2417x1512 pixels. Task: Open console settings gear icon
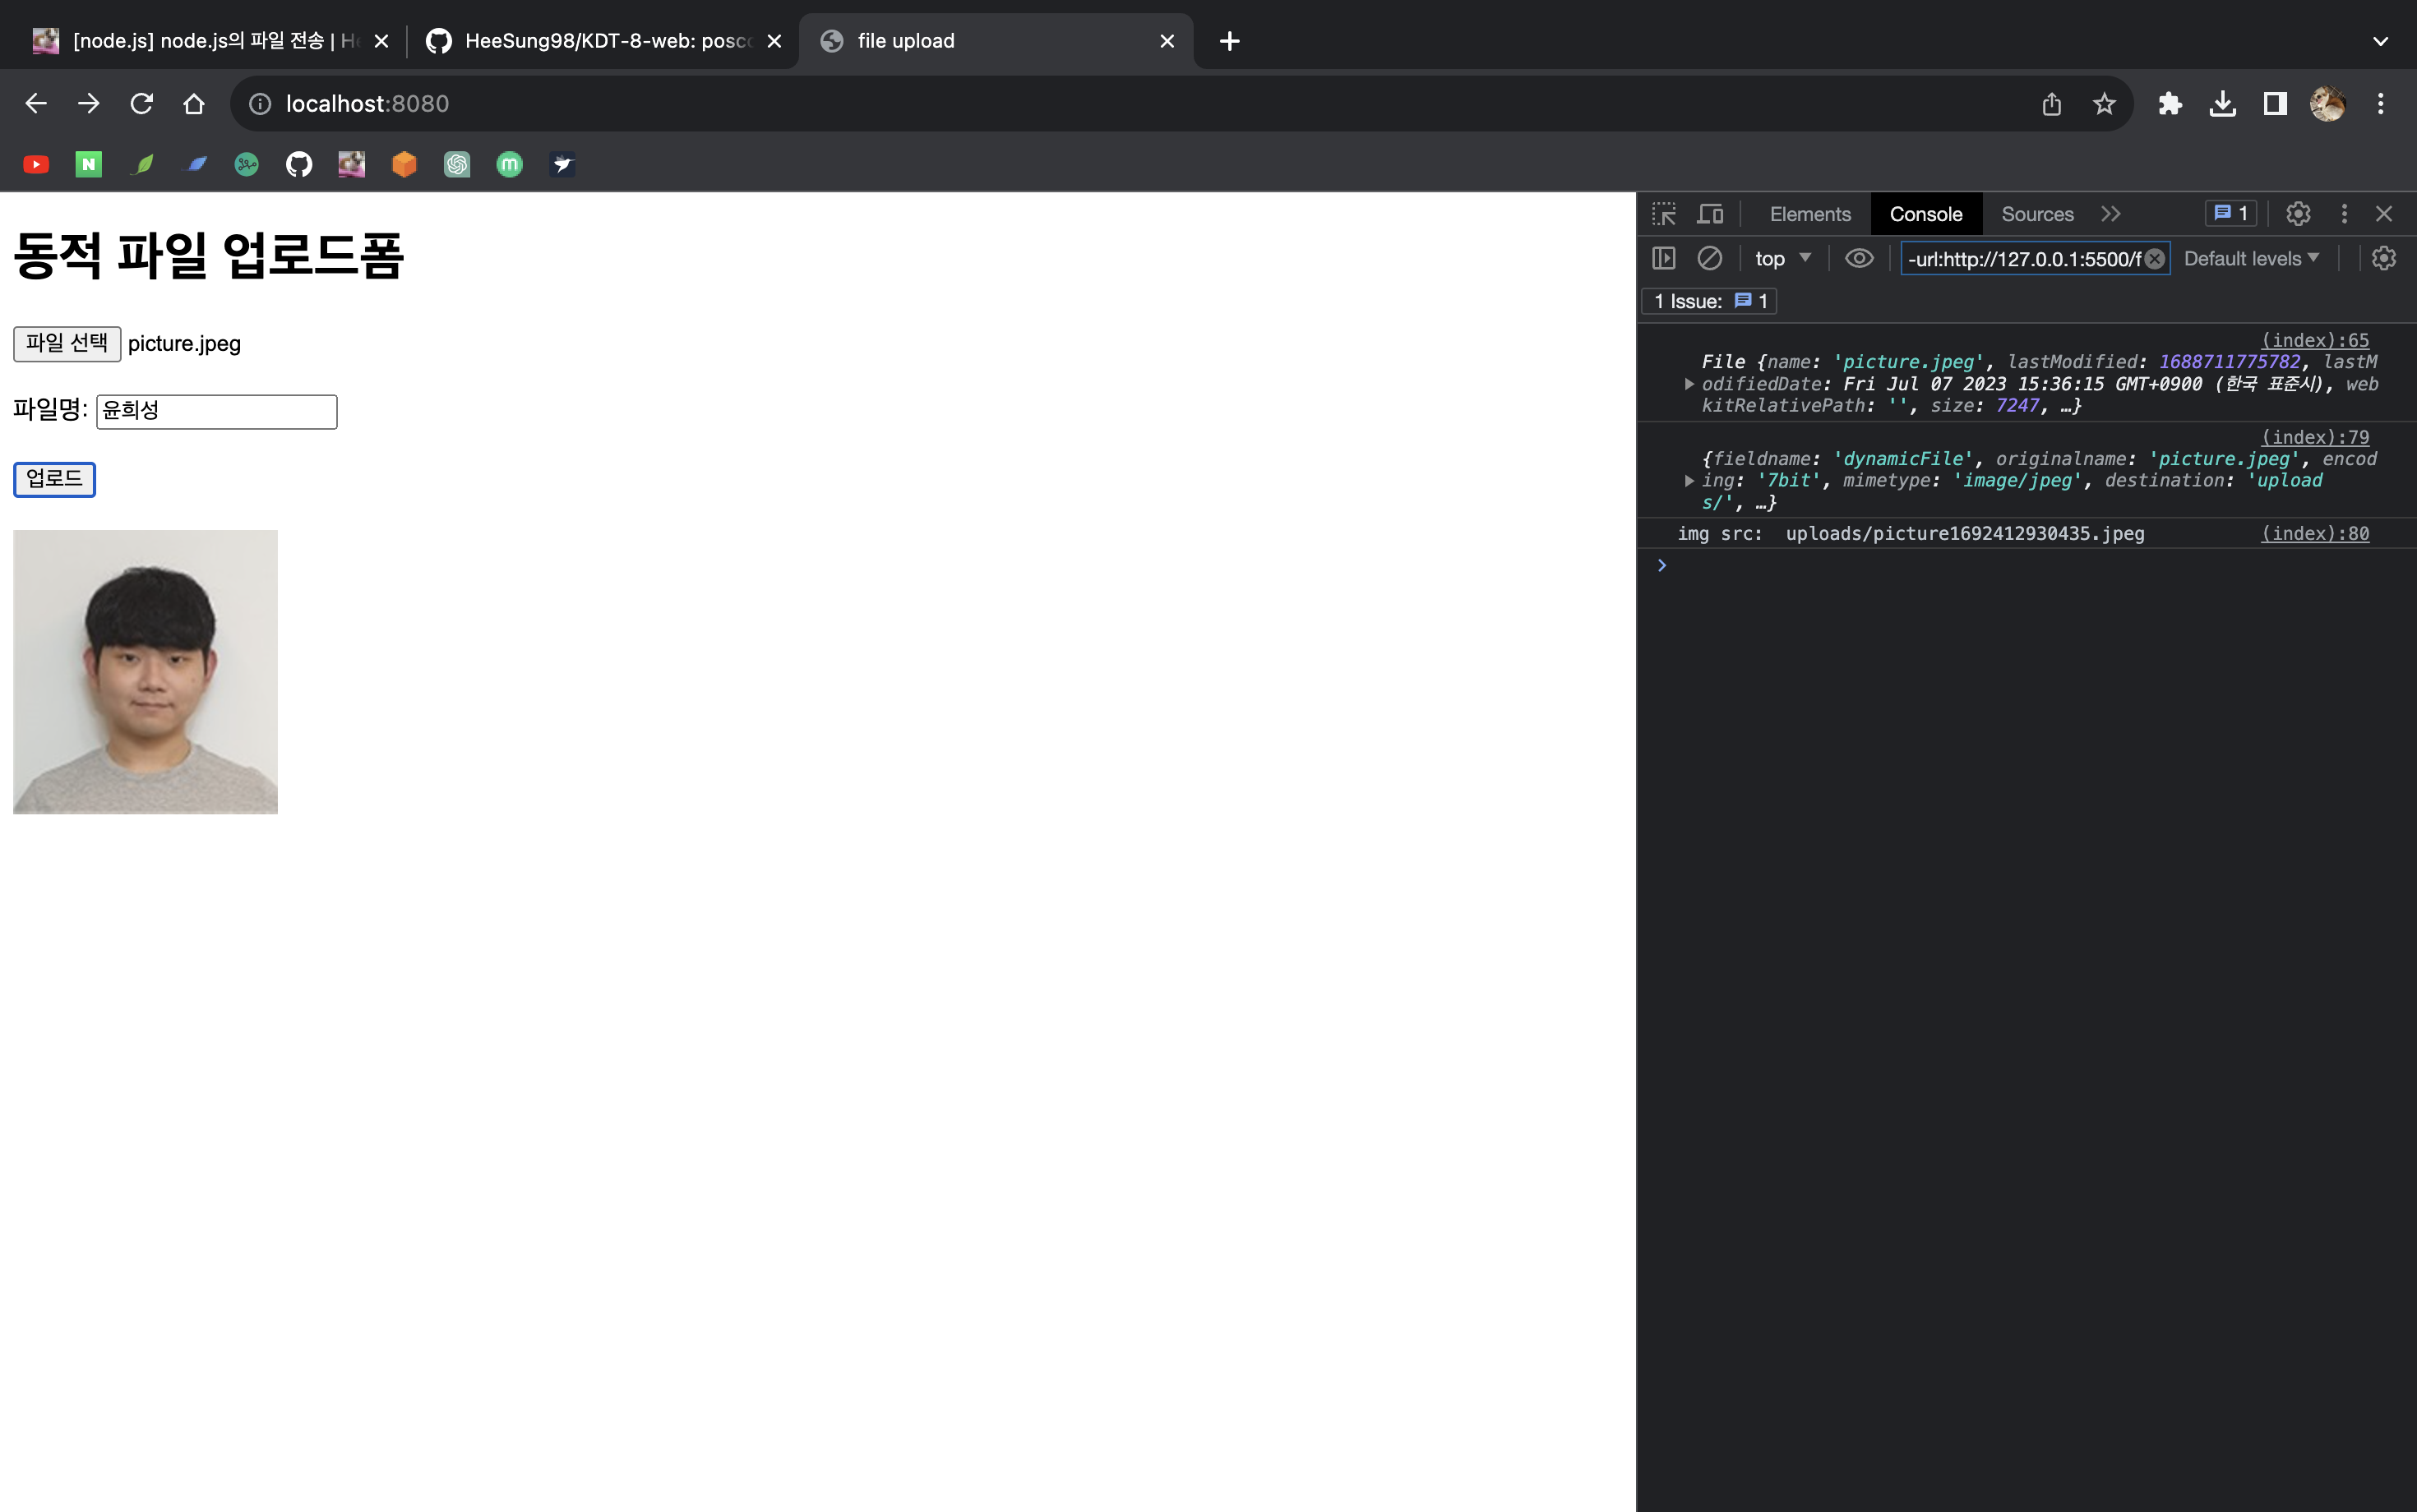point(2384,259)
